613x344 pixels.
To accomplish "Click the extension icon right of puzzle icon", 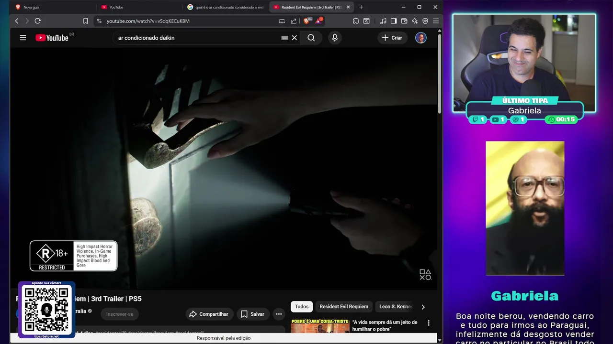I will [x=366, y=21].
